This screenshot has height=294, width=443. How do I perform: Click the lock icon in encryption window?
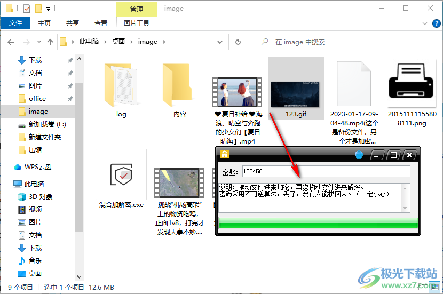coord(225,154)
